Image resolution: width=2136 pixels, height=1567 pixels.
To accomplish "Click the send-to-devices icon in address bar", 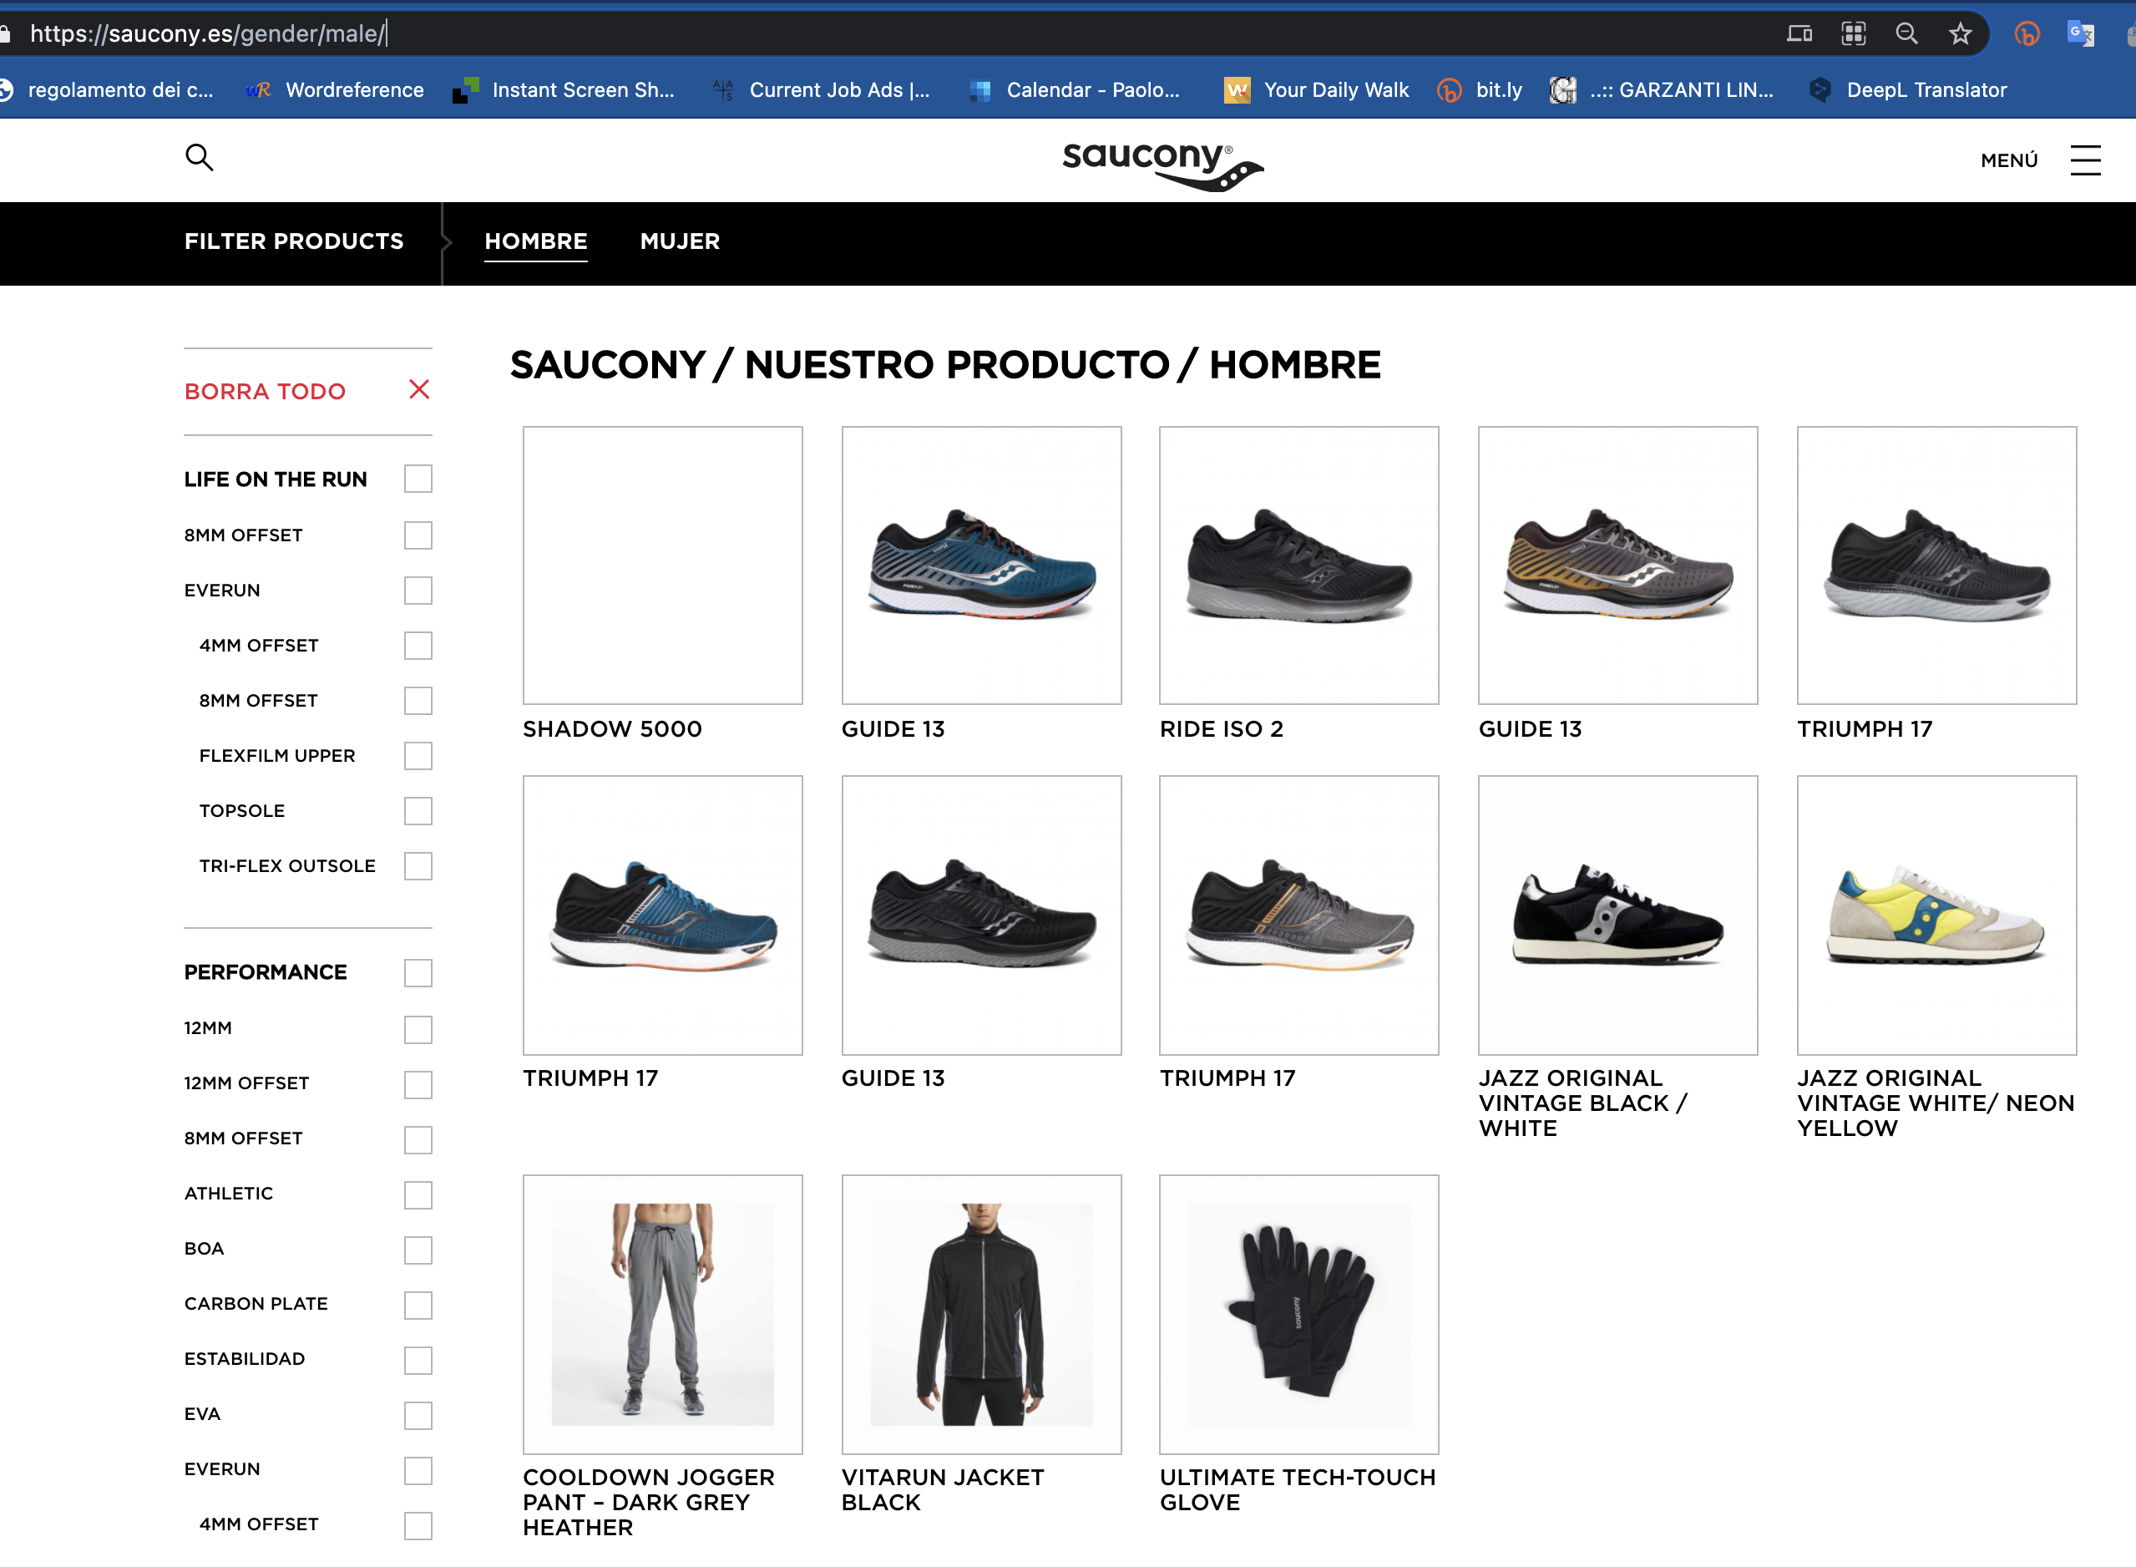I will click(x=1799, y=34).
